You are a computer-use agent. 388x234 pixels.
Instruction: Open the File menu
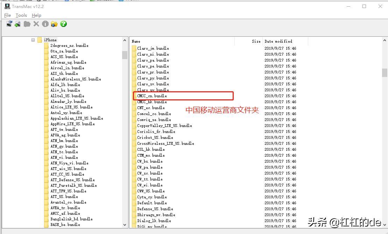pos(7,15)
